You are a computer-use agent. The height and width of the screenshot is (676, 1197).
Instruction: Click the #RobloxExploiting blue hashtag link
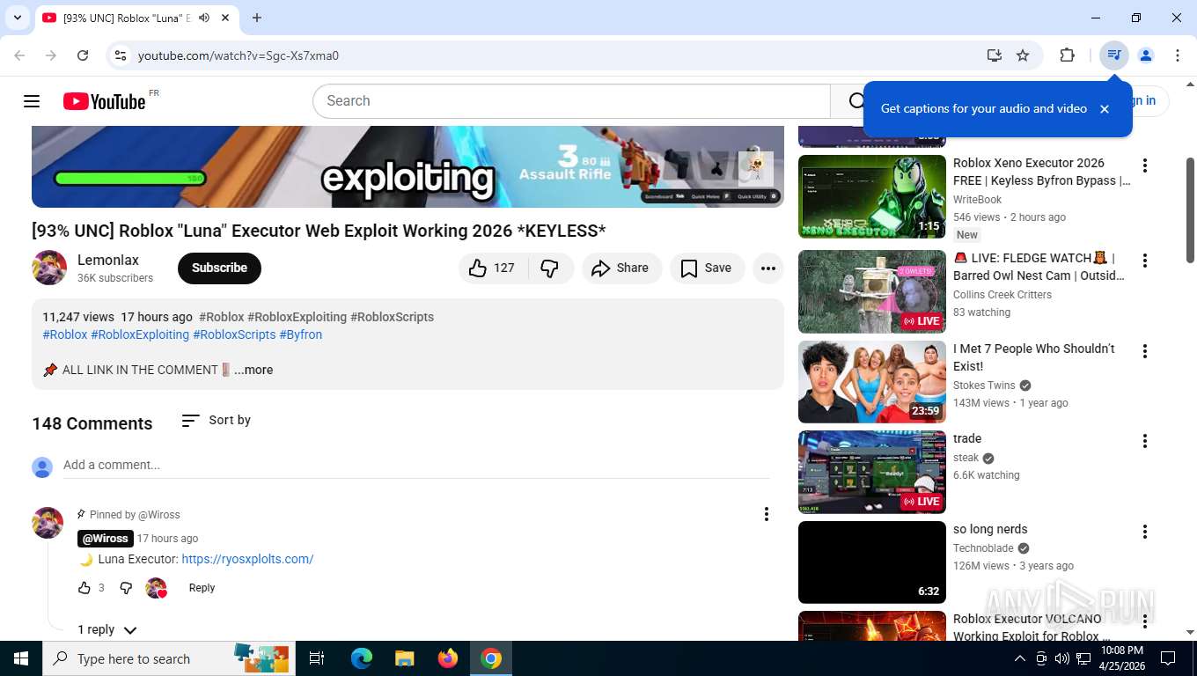[x=140, y=334]
